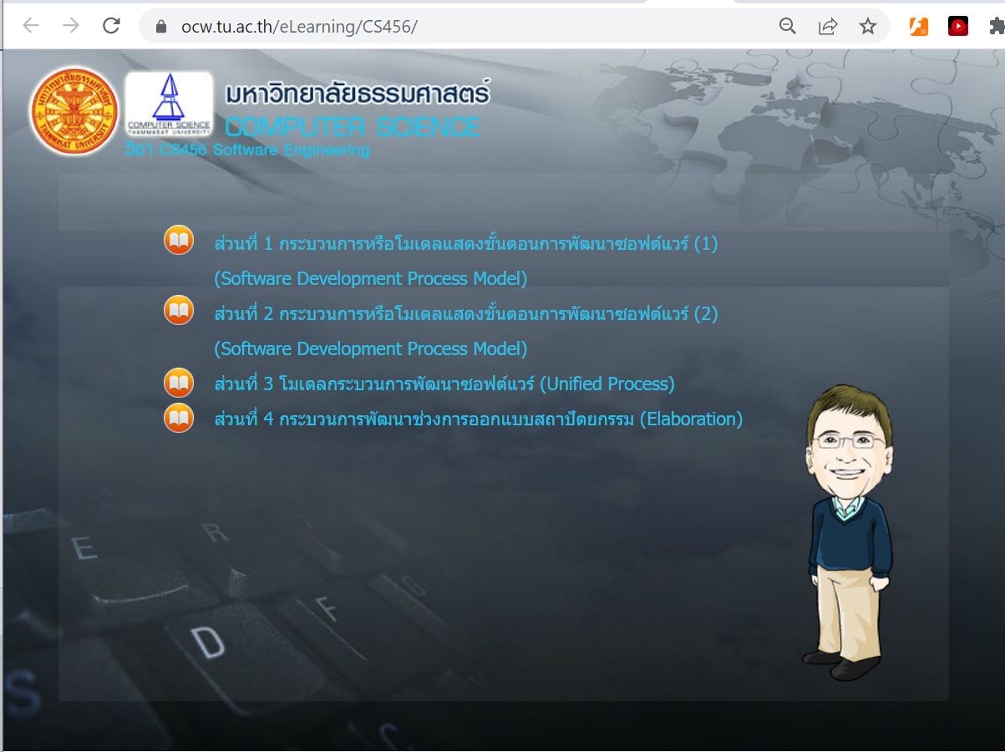Viewport: 1005px width, 752px height.
Task: Select the book icon beside ส่วนที่ 4
Action: pos(179,417)
